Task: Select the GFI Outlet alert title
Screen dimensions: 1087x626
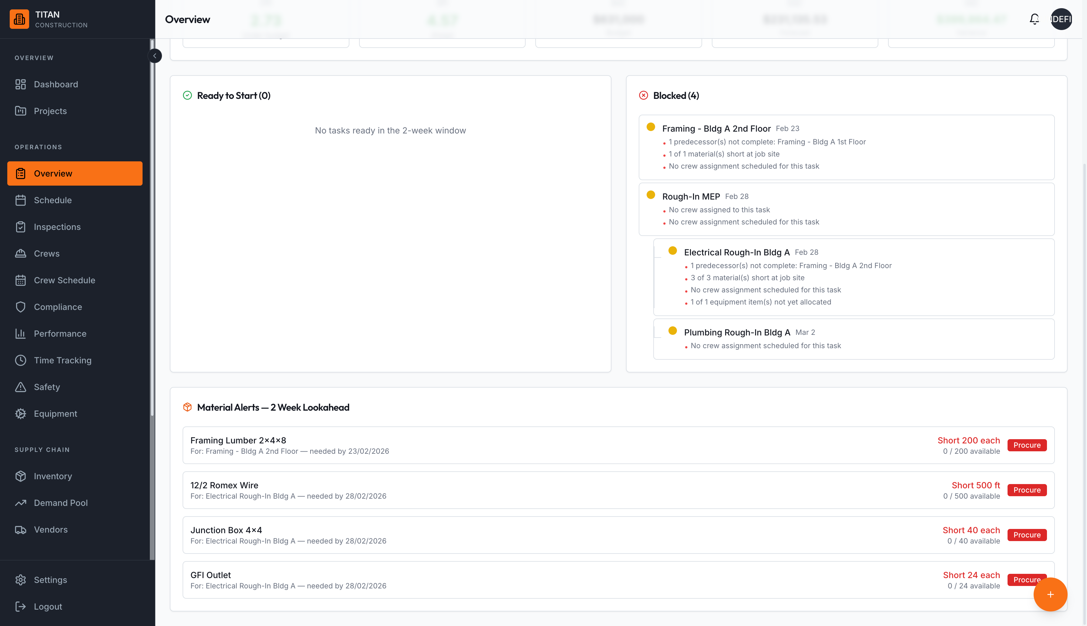Action: tap(210, 575)
